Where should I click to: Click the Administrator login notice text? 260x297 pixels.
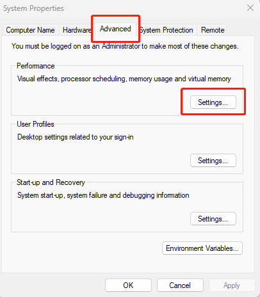(125, 46)
